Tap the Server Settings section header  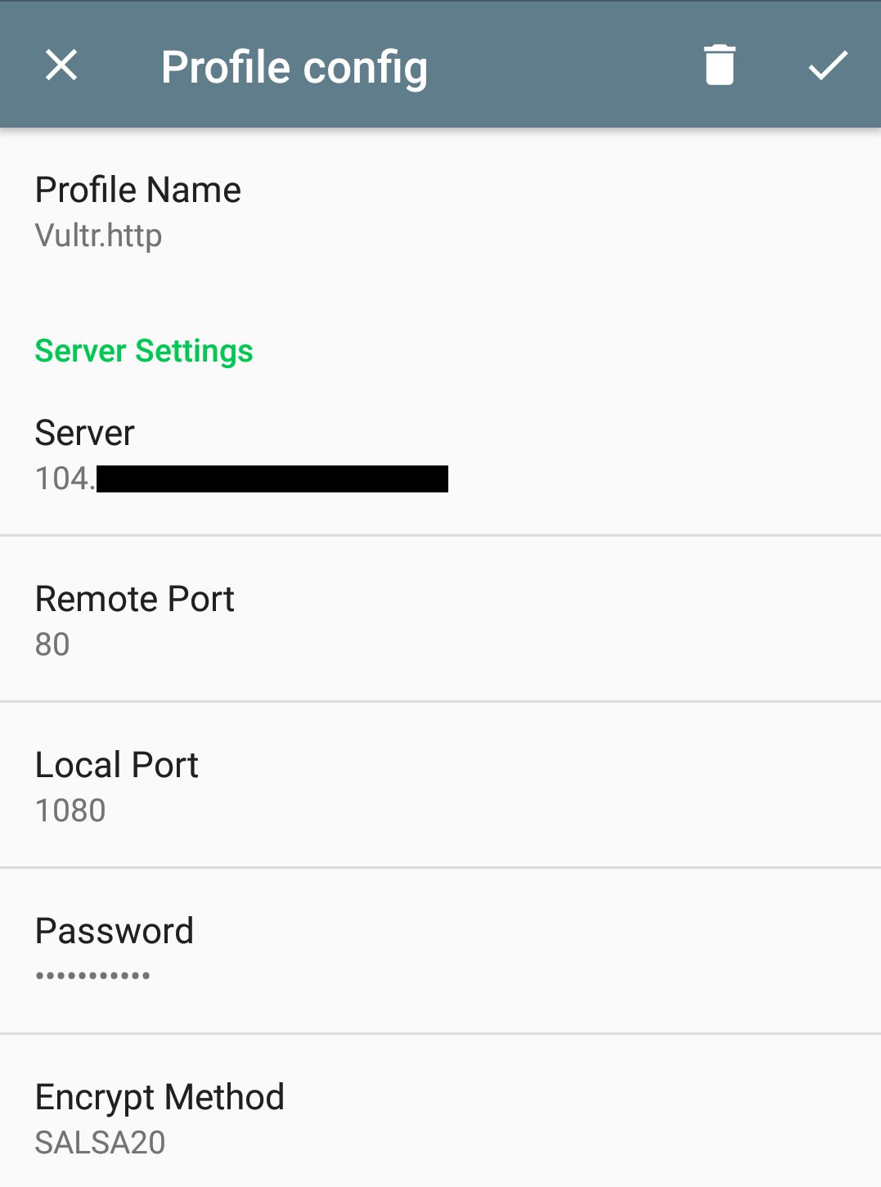point(144,351)
